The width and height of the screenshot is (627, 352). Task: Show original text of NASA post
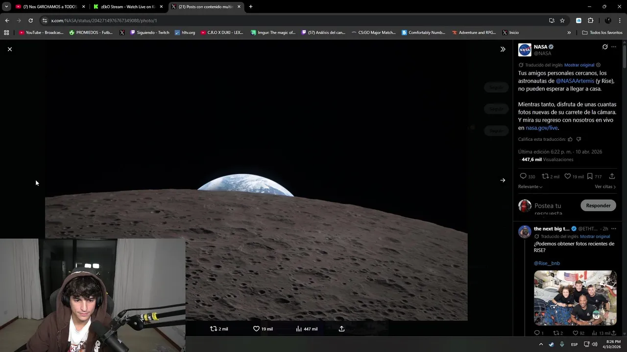[579, 65]
